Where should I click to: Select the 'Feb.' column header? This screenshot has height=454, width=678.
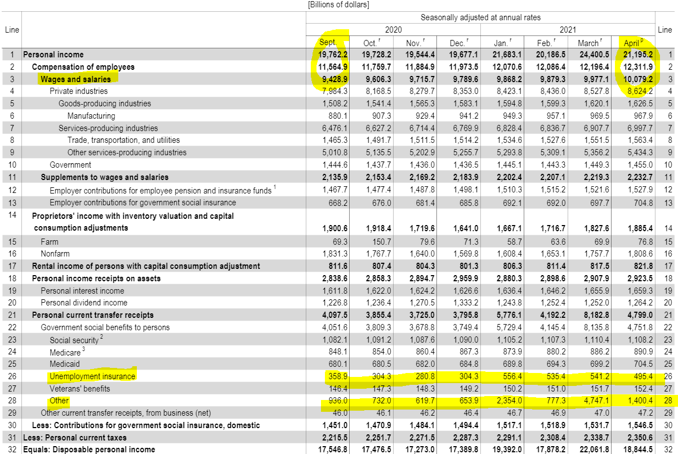pyautogui.click(x=545, y=43)
